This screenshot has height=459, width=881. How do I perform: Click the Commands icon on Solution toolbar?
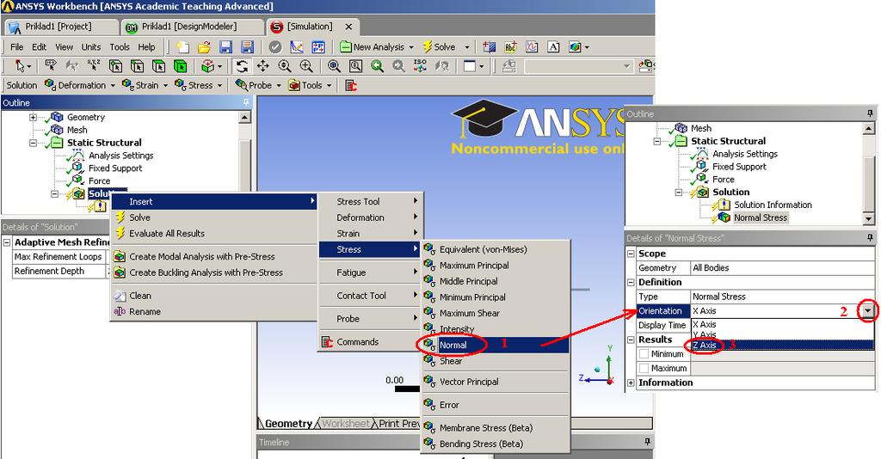[x=351, y=85]
